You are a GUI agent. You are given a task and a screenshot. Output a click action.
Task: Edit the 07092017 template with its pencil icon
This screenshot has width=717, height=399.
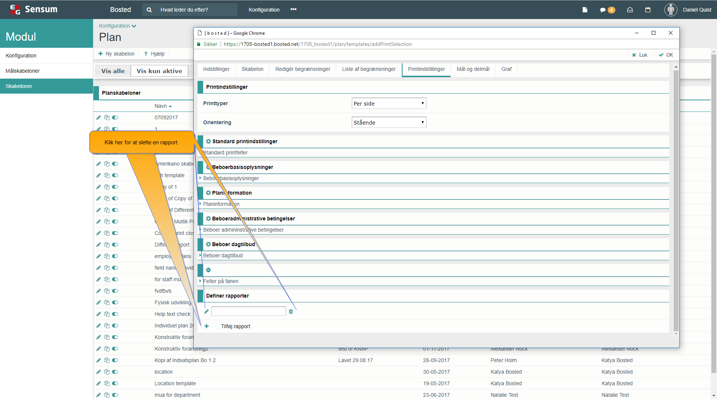[x=99, y=117]
